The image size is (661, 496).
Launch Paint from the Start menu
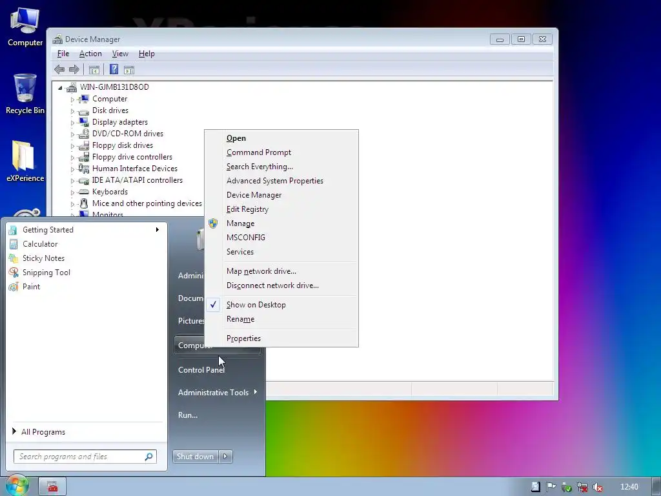pos(31,287)
